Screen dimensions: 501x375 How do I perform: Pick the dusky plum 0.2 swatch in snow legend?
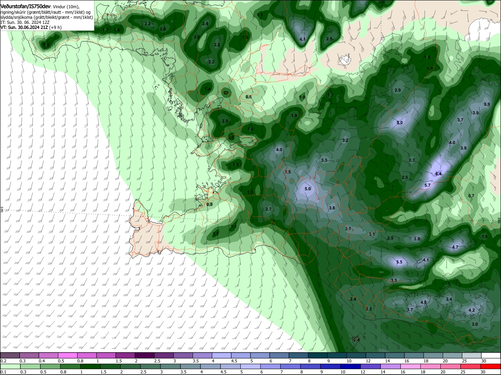pos(11,355)
